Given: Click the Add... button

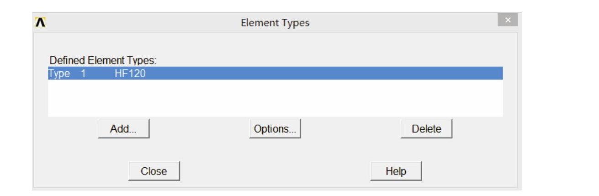Looking at the screenshot, I should [x=123, y=129].
